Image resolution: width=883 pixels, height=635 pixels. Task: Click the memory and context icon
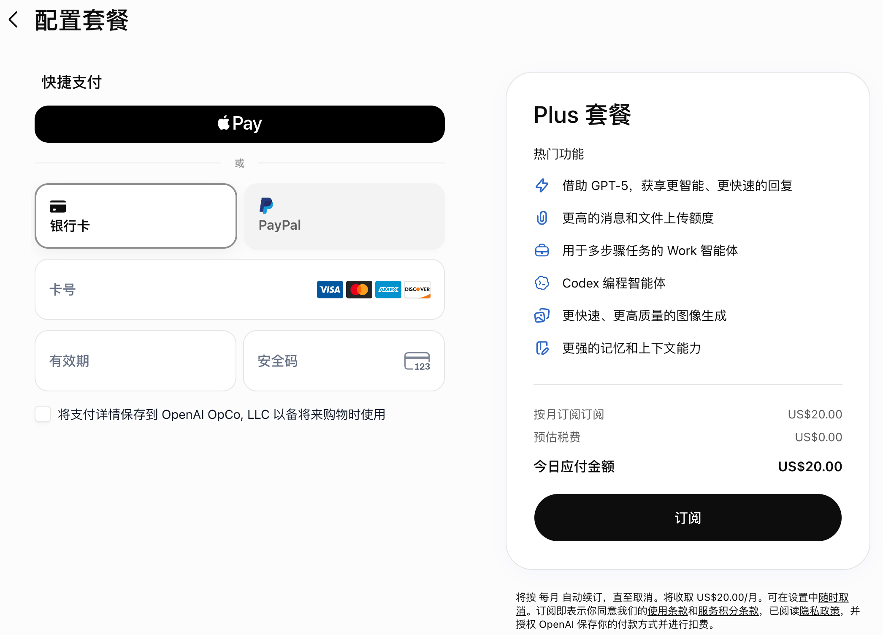[542, 348]
